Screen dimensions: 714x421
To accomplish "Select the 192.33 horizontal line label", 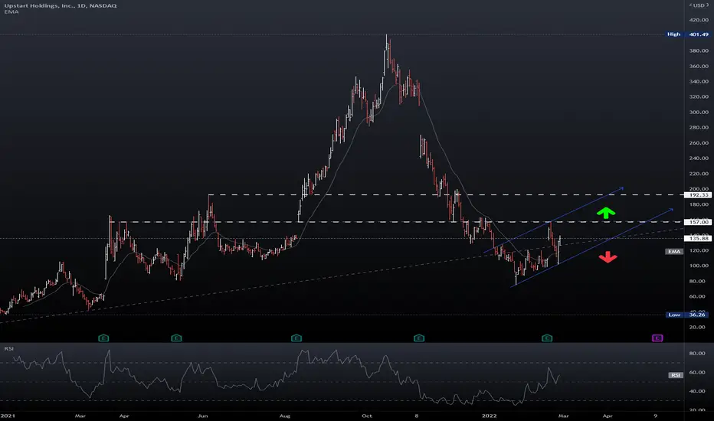I will [699, 194].
